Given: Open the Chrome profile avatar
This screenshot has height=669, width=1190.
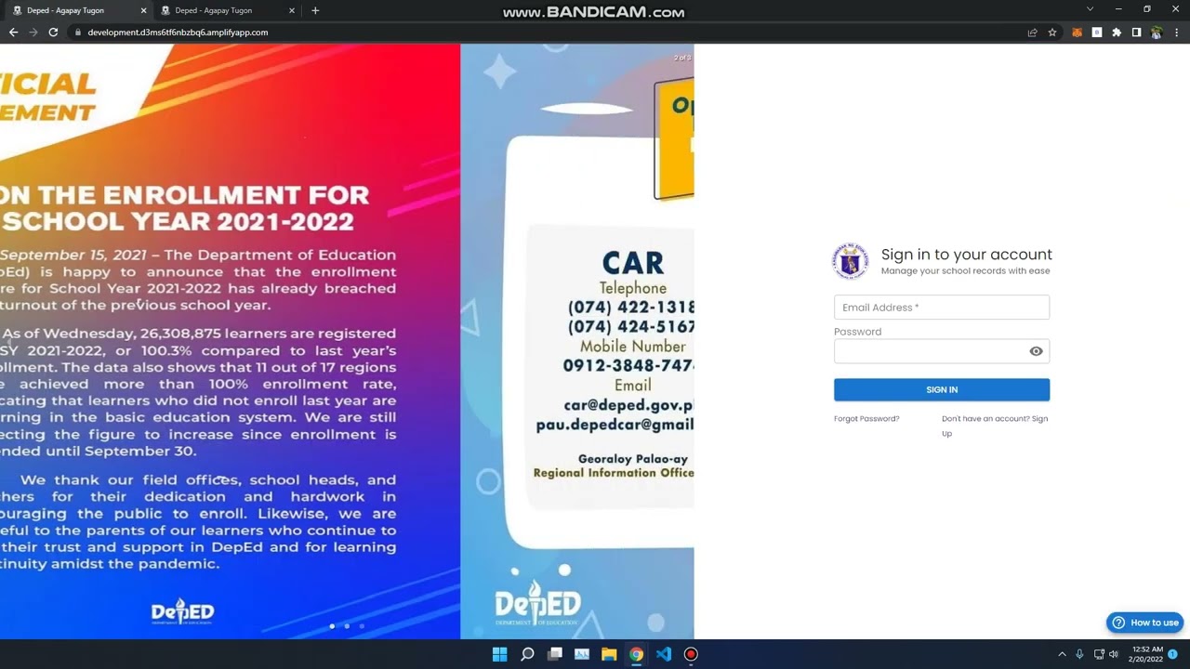Looking at the screenshot, I should coord(1156,33).
